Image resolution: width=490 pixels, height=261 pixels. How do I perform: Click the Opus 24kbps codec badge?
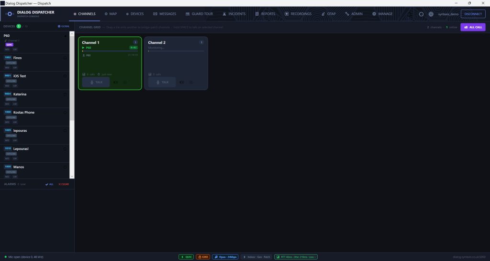coord(225,257)
